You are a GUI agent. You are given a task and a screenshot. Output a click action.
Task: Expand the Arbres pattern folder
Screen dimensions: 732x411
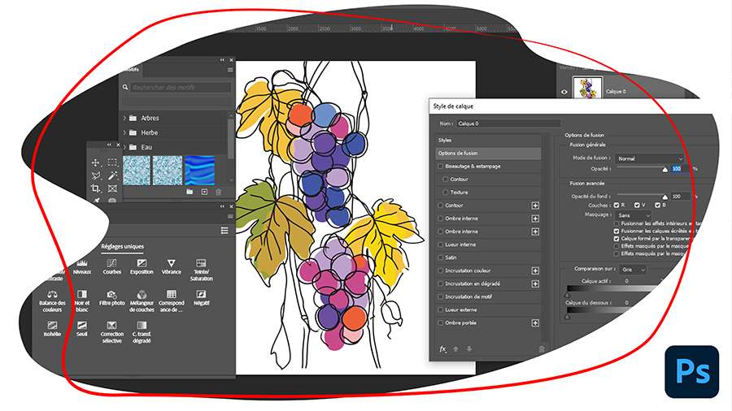click(x=124, y=118)
